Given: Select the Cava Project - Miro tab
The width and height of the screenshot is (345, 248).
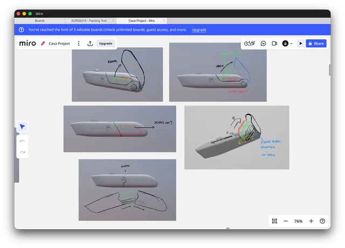Looking at the screenshot, I should click(x=141, y=20).
